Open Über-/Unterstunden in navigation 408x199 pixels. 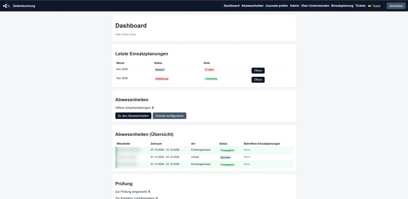point(315,6)
